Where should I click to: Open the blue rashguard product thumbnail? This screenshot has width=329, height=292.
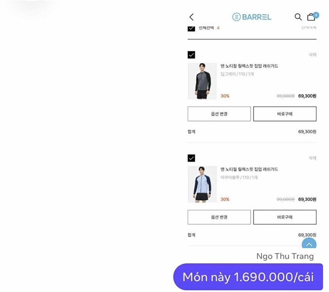pyautogui.click(x=202, y=184)
